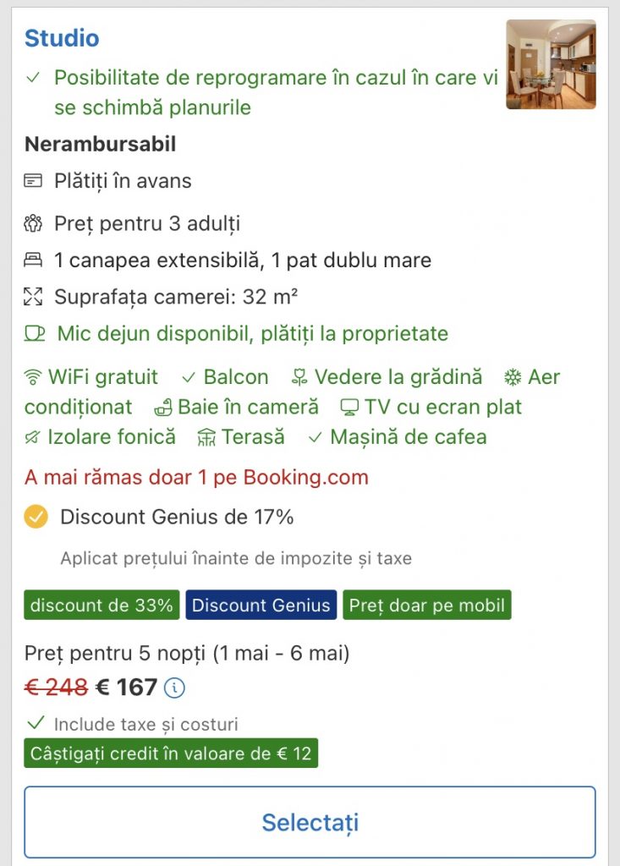Open the Studio room title link
620x866 pixels.
coord(62,38)
